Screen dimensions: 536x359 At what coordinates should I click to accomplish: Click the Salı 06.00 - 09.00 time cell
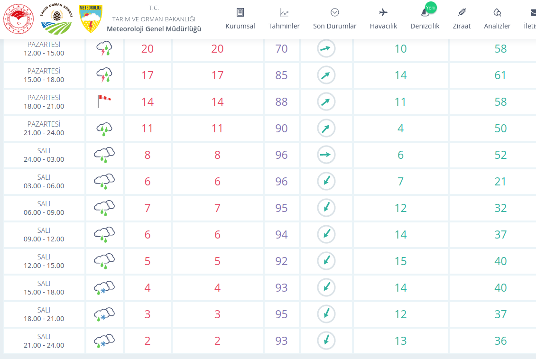click(44, 208)
